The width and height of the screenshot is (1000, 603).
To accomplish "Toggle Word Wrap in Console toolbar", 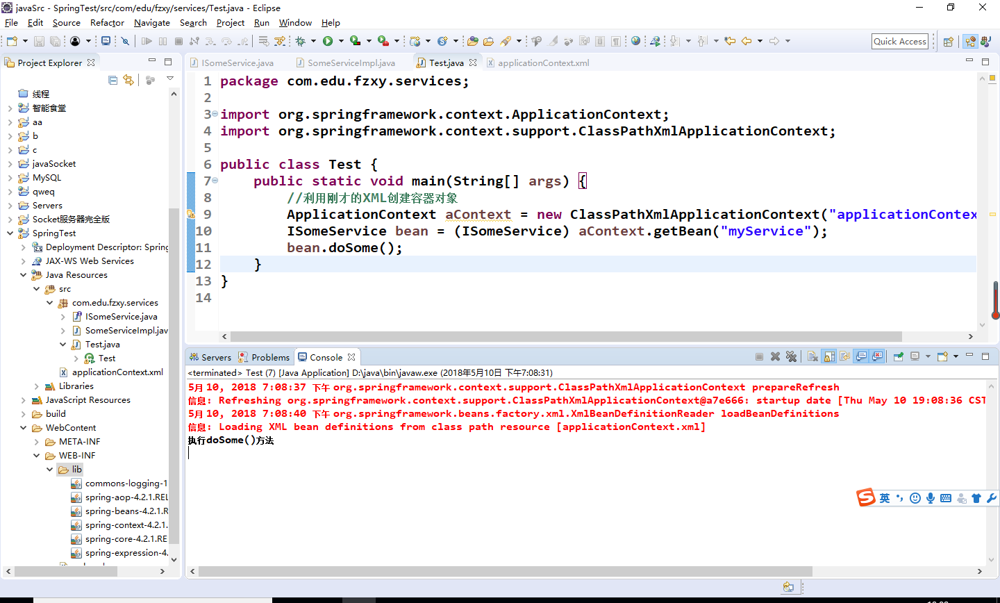I will 845,356.
